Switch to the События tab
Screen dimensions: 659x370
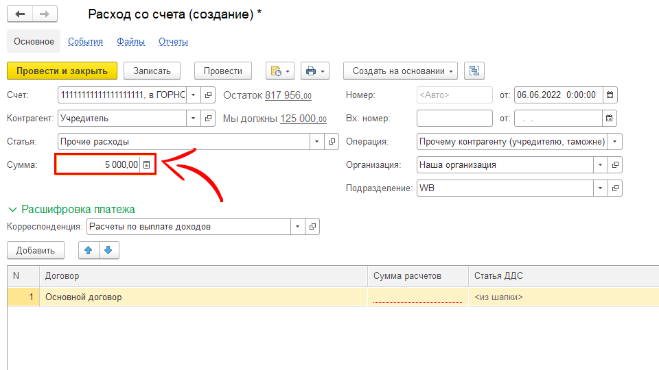(x=85, y=42)
